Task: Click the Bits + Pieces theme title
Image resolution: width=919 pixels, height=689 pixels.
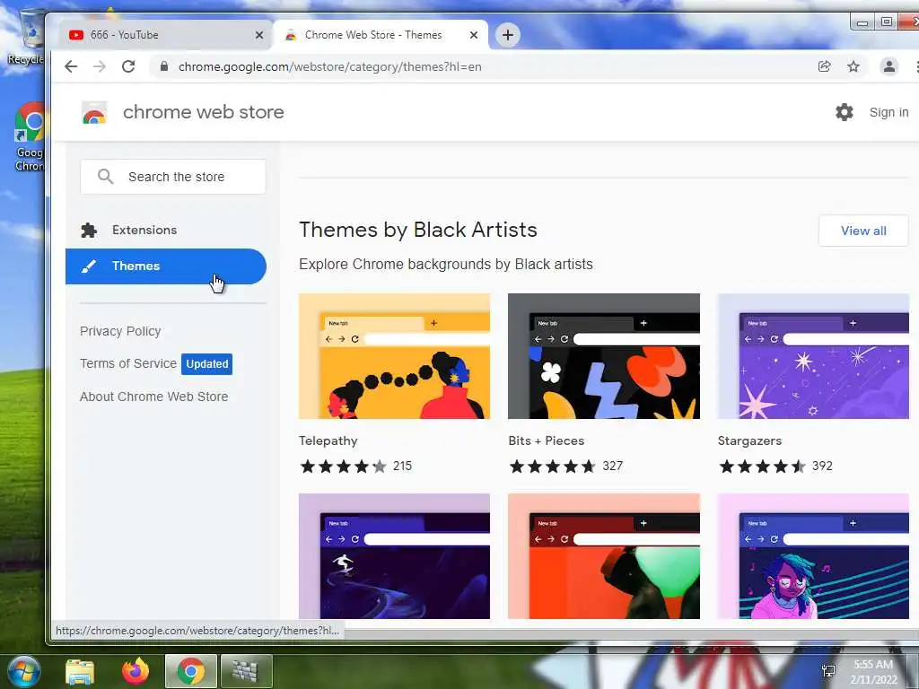Action: pyautogui.click(x=547, y=441)
